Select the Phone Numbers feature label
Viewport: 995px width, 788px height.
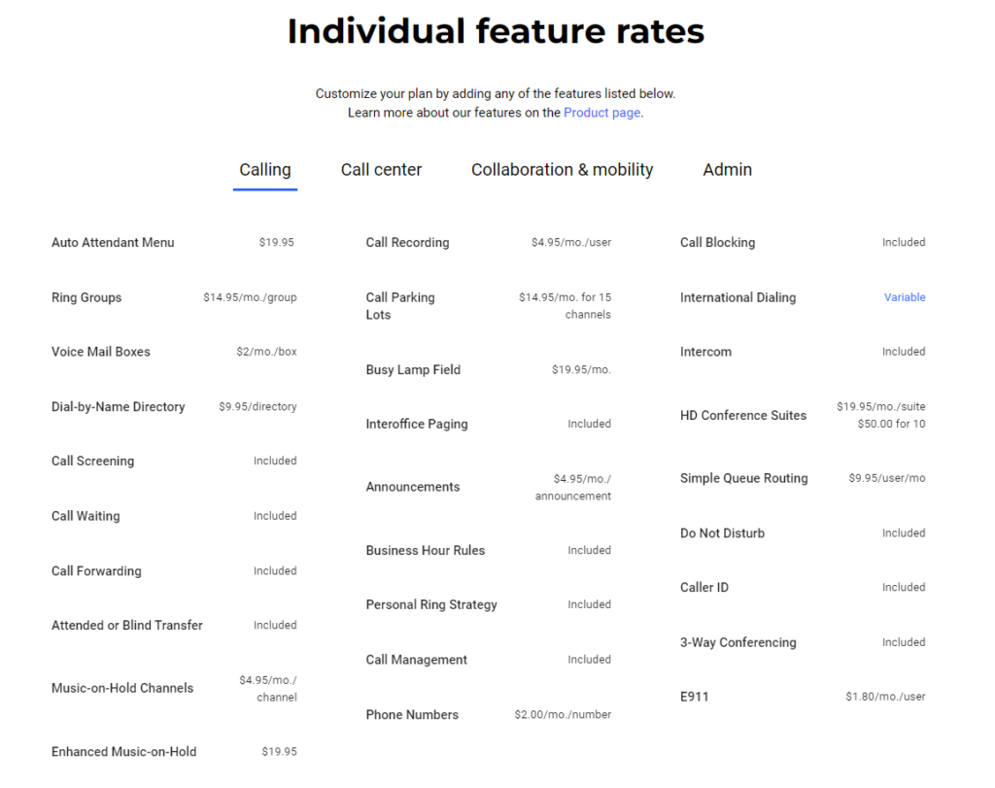pos(412,715)
